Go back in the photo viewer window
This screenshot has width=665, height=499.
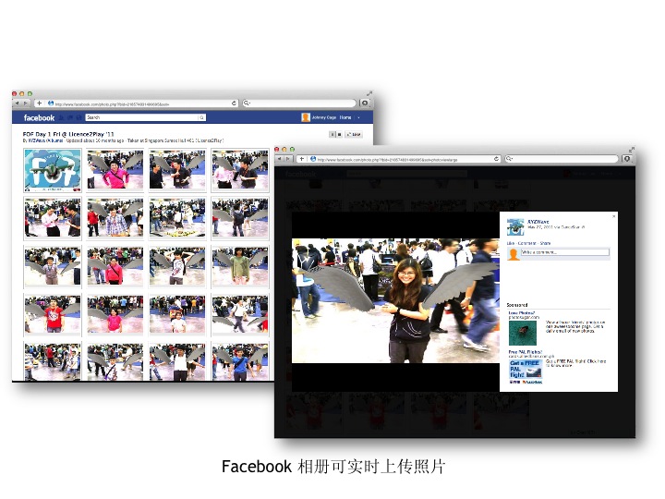tap(280, 159)
